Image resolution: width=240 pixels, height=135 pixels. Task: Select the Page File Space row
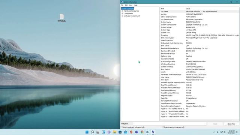[x=200, y=96]
